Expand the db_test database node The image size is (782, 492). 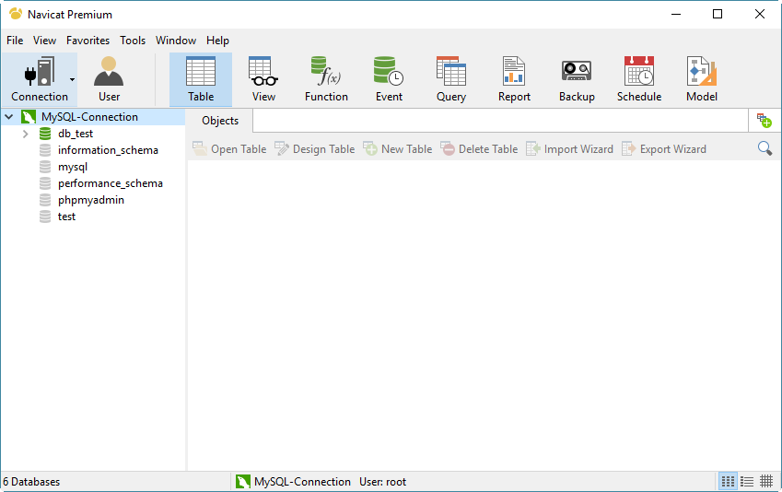click(x=26, y=134)
